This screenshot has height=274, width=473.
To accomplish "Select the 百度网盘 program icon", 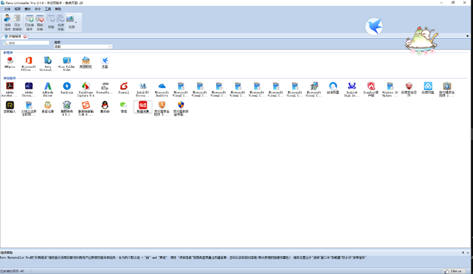I will click(428, 88).
